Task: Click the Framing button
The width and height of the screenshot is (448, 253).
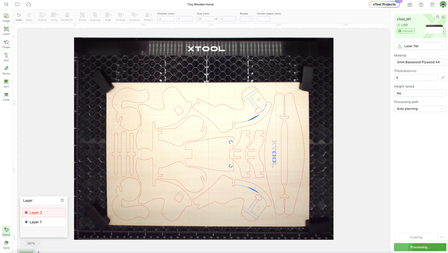Action: (x=416, y=237)
